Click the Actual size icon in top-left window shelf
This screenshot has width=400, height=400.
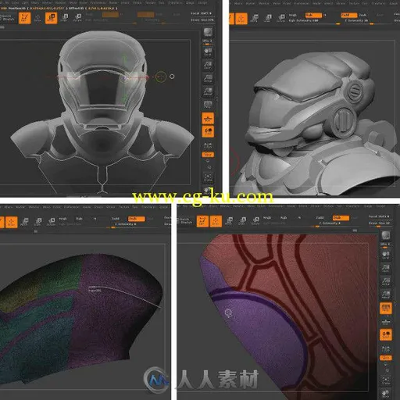point(208,79)
